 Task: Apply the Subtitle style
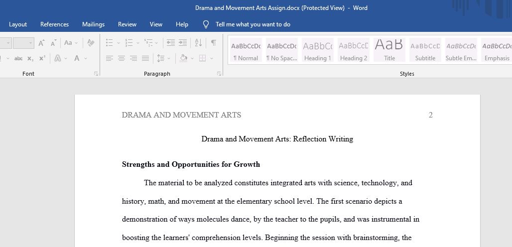coord(425,50)
